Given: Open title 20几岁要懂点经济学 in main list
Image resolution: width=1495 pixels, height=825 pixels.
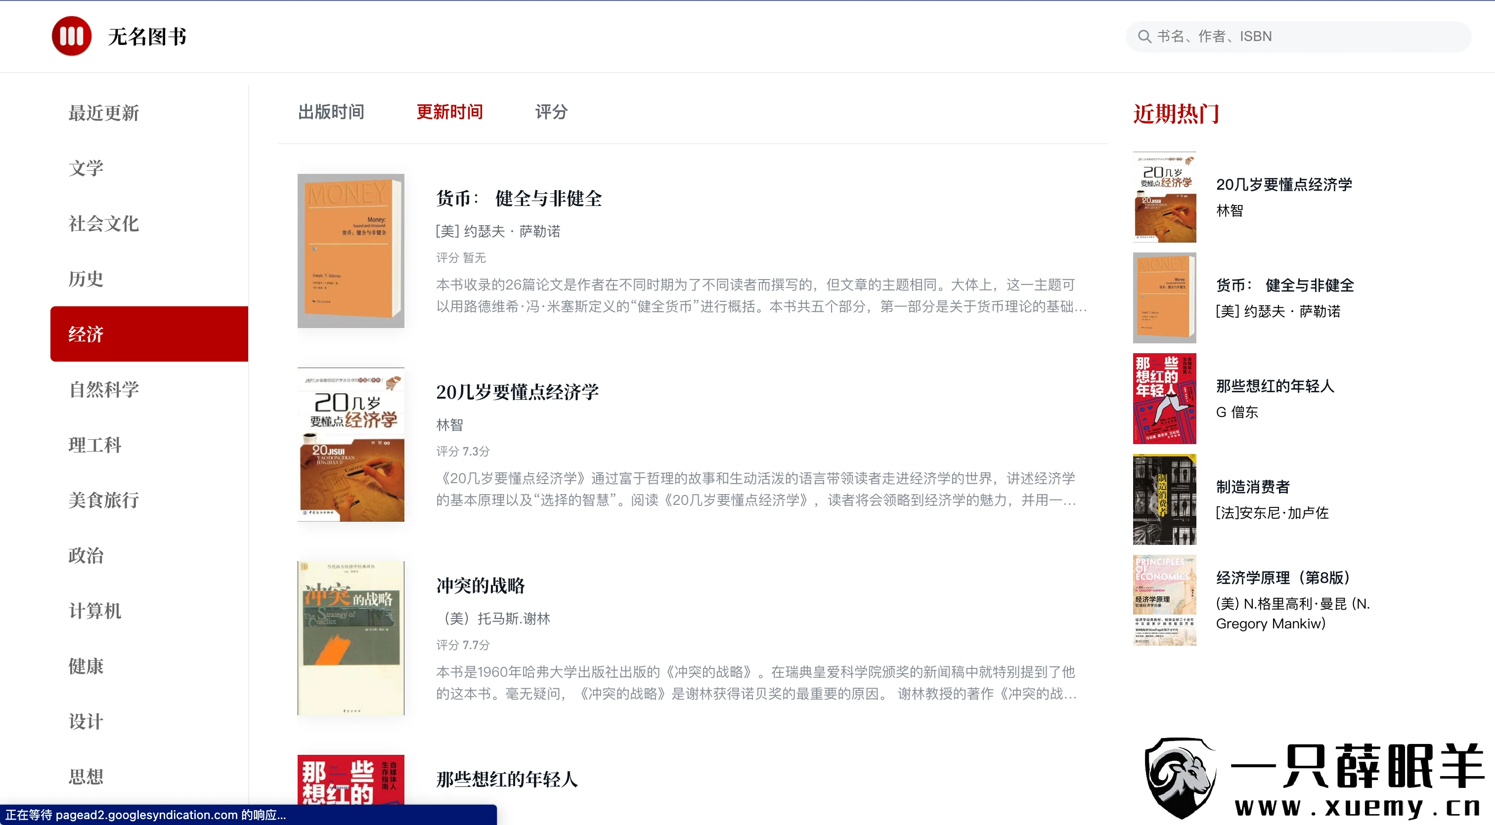Looking at the screenshot, I should 517,392.
